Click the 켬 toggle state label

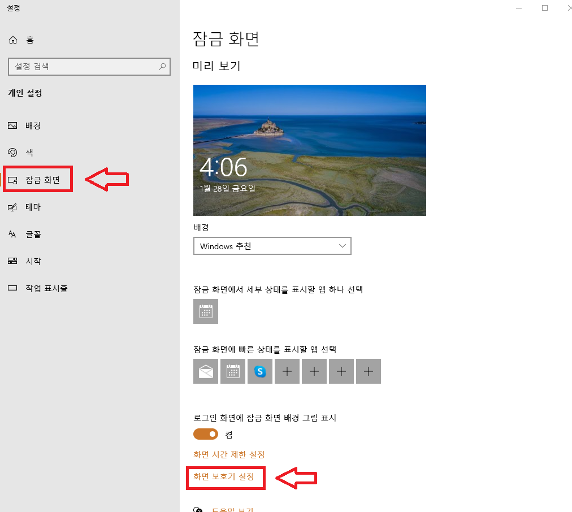[229, 435]
